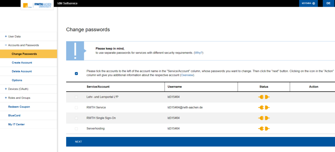Click the plug status icon for Lehr- und Lernportal
Viewport: 335px width, 152px height.
pos(264,97)
